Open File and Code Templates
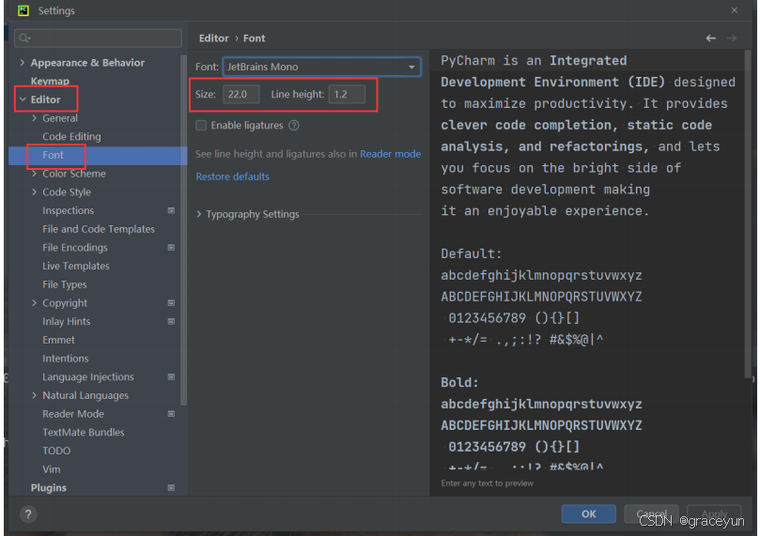 point(99,229)
